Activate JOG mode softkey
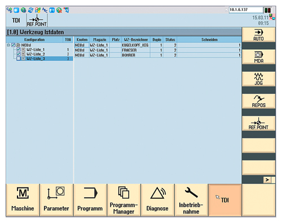Viewport: 282px width, 223px height. tap(258, 79)
